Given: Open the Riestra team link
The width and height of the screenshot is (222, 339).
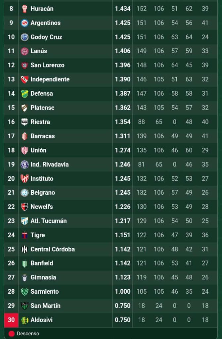Looking at the screenshot, I should click(x=40, y=122).
